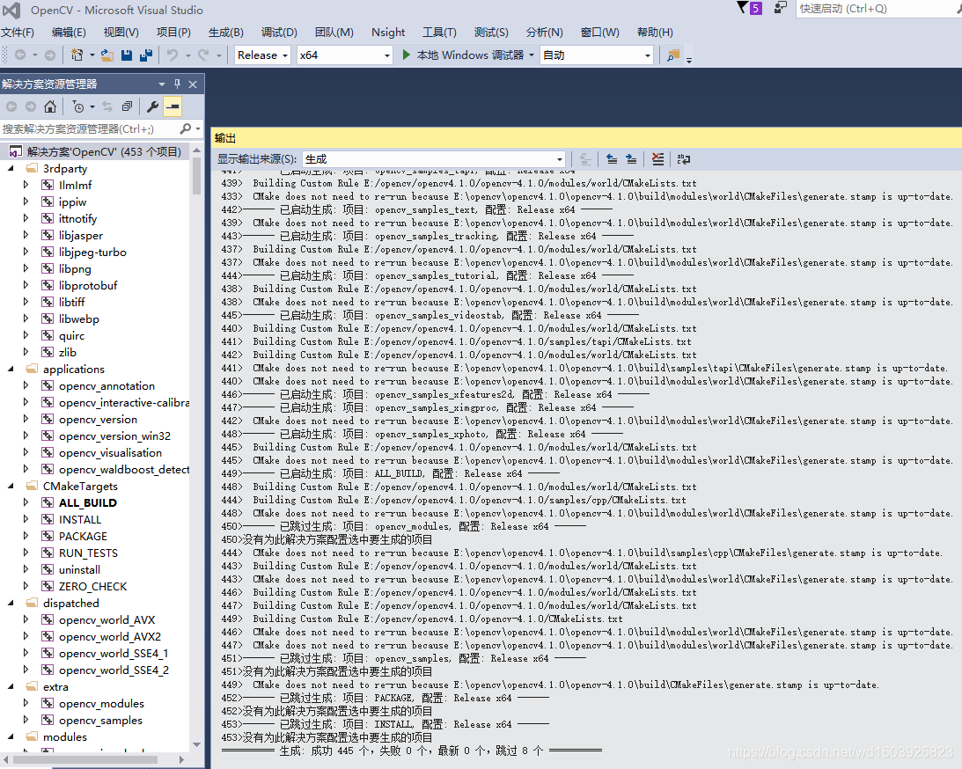The height and width of the screenshot is (769, 962).
Task: Select the opencv_samples project in extra
Action: [100, 720]
